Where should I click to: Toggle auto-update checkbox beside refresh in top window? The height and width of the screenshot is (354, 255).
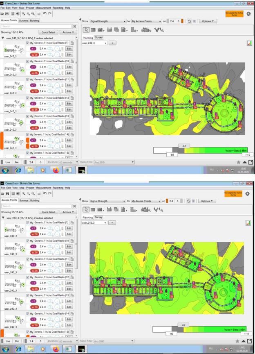pos(194,21)
